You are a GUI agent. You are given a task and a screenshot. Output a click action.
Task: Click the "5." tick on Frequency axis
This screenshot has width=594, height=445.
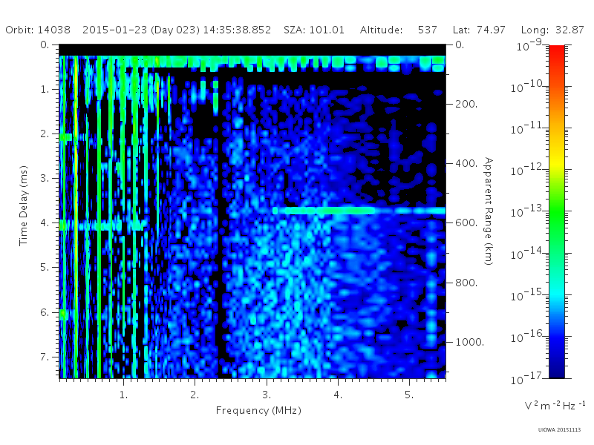click(409, 395)
